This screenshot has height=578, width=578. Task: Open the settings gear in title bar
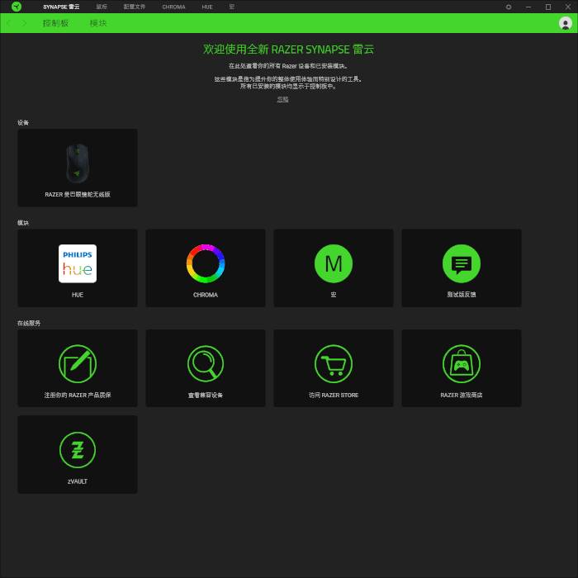[509, 7]
